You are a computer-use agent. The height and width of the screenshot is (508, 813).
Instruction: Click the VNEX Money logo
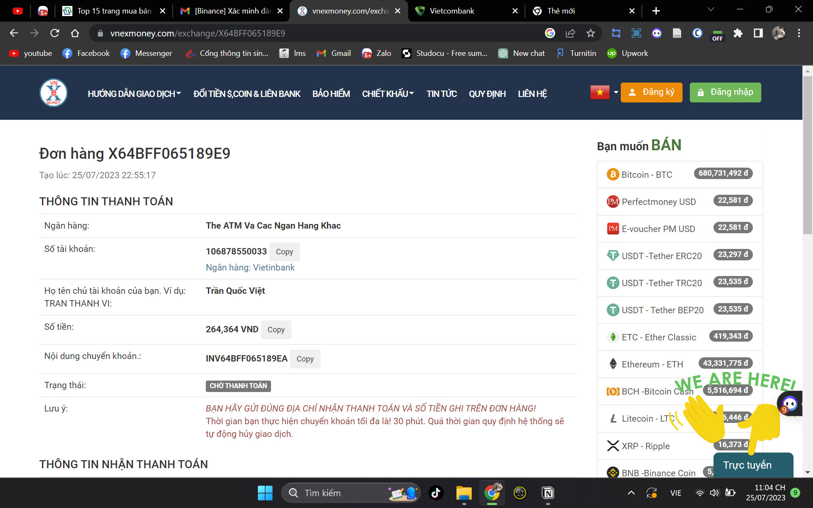coord(53,93)
